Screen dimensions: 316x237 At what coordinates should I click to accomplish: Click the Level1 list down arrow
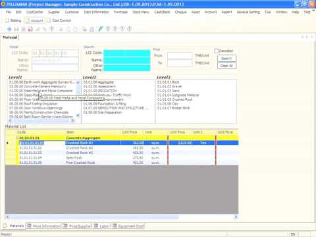[78, 115]
